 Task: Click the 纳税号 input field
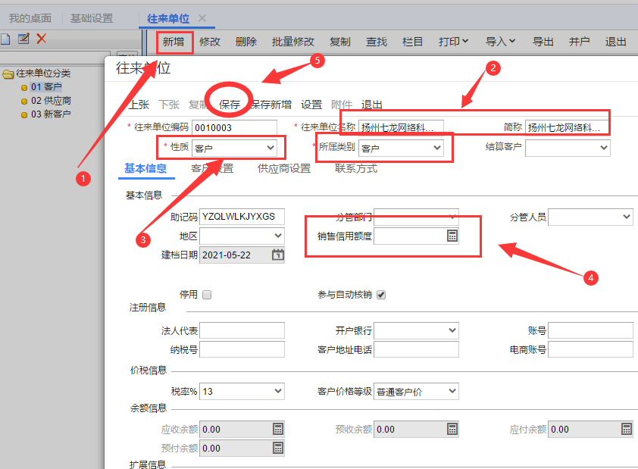[242, 349]
